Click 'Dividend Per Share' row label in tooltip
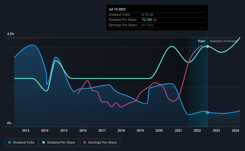 tap(123, 20)
